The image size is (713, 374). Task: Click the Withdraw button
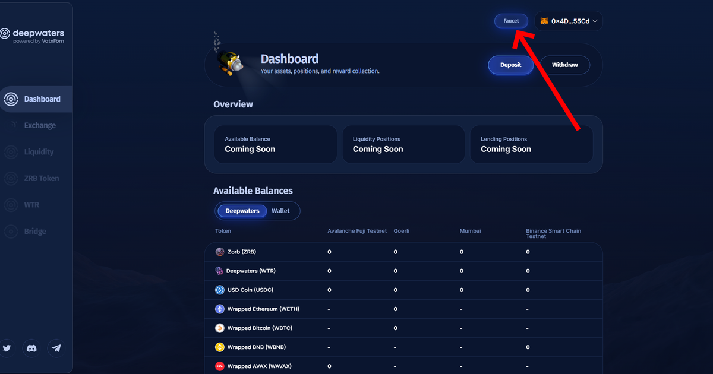[x=564, y=65]
